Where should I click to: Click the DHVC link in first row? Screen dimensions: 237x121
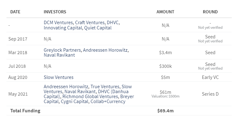click(x=112, y=23)
